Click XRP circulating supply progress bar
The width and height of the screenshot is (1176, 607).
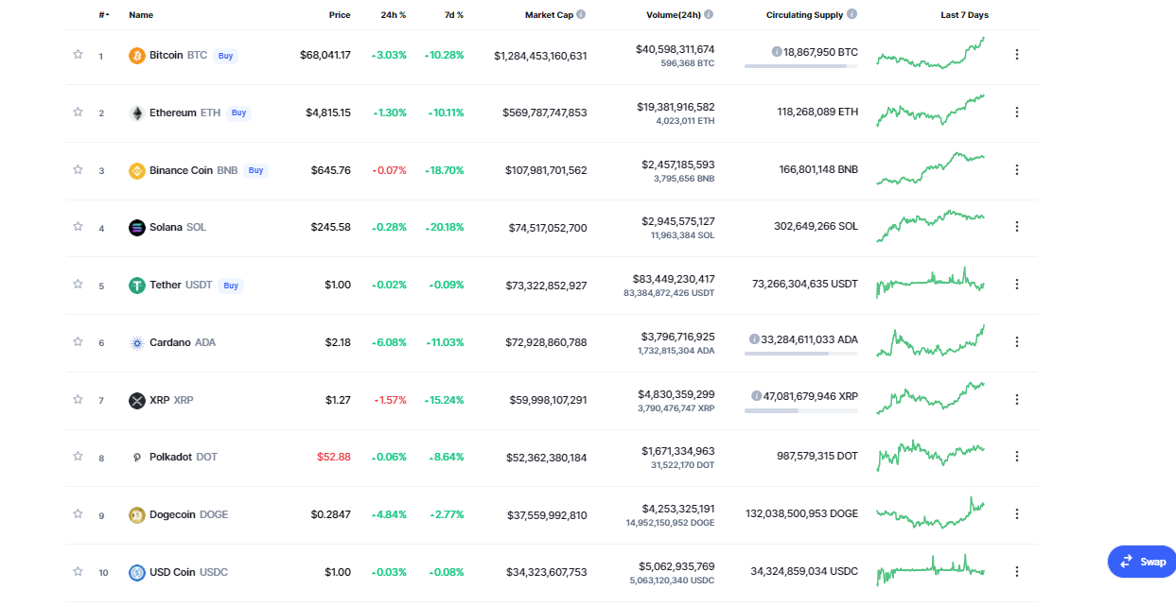[801, 410]
